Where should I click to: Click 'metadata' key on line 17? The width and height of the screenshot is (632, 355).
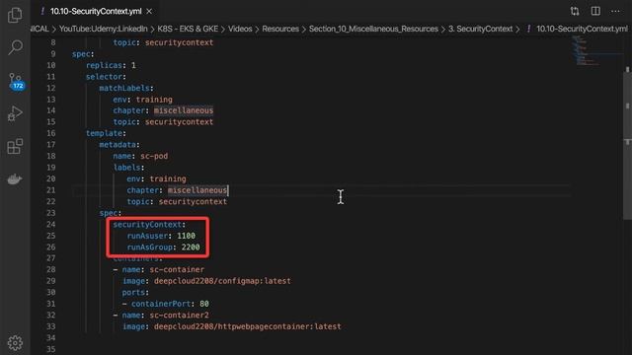[x=118, y=145]
